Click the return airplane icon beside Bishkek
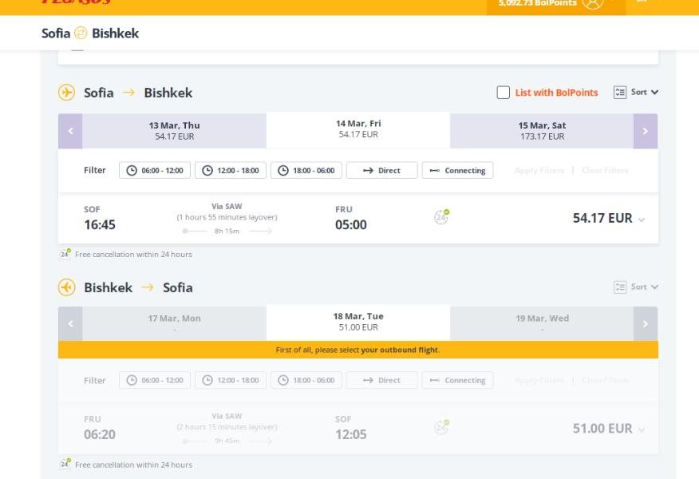Screen dimensions: 699x479 67,287
